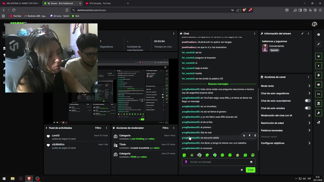Open Kick bookmark in bookmarks bar
This screenshot has height=182, width=324.
point(75,16)
